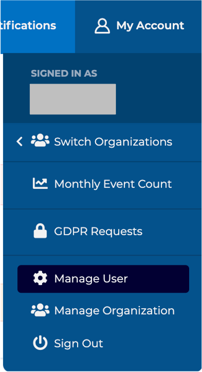202x372 pixels.
Task: Click the SIGNED IN AS heading
Action: 64,74
